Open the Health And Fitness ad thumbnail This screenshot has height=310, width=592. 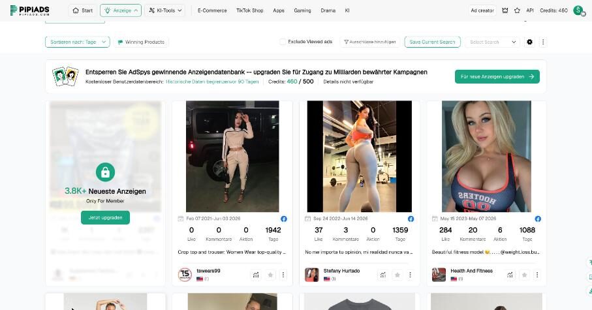[486, 157]
